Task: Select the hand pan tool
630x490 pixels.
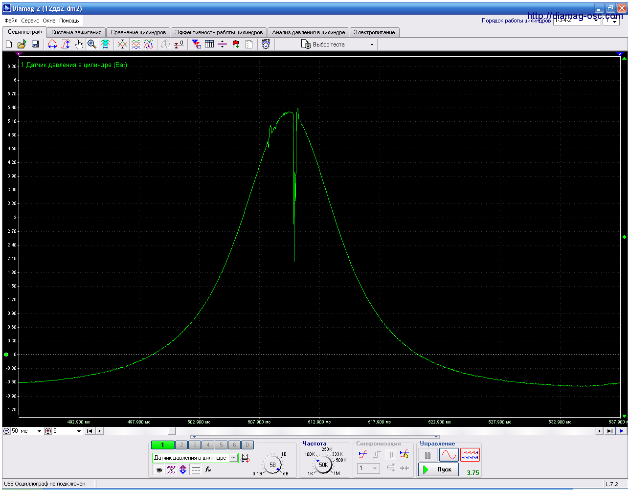Action: [79, 45]
